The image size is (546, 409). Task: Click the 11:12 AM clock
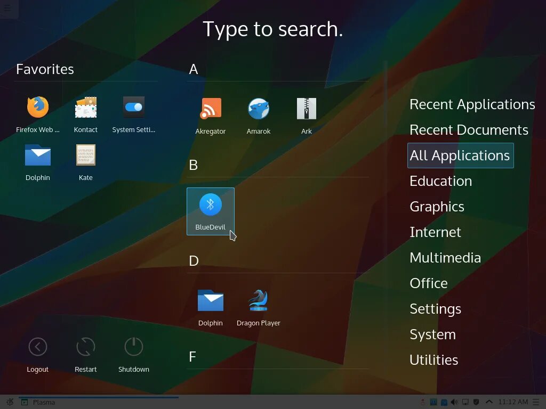(x=513, y=402)
